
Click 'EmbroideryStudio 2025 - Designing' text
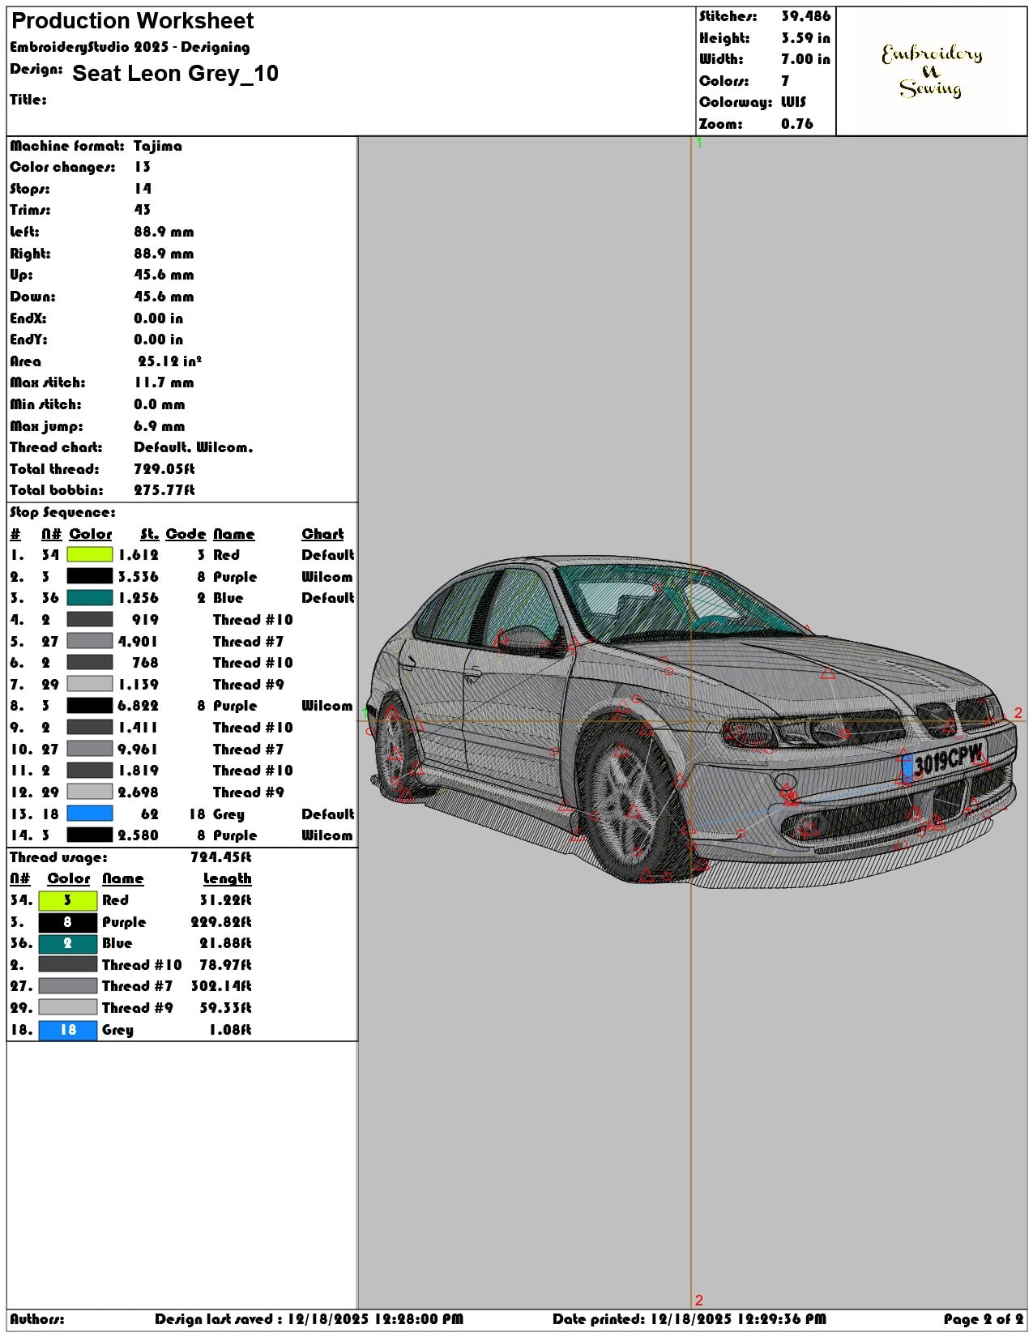[x=130, y=47]
